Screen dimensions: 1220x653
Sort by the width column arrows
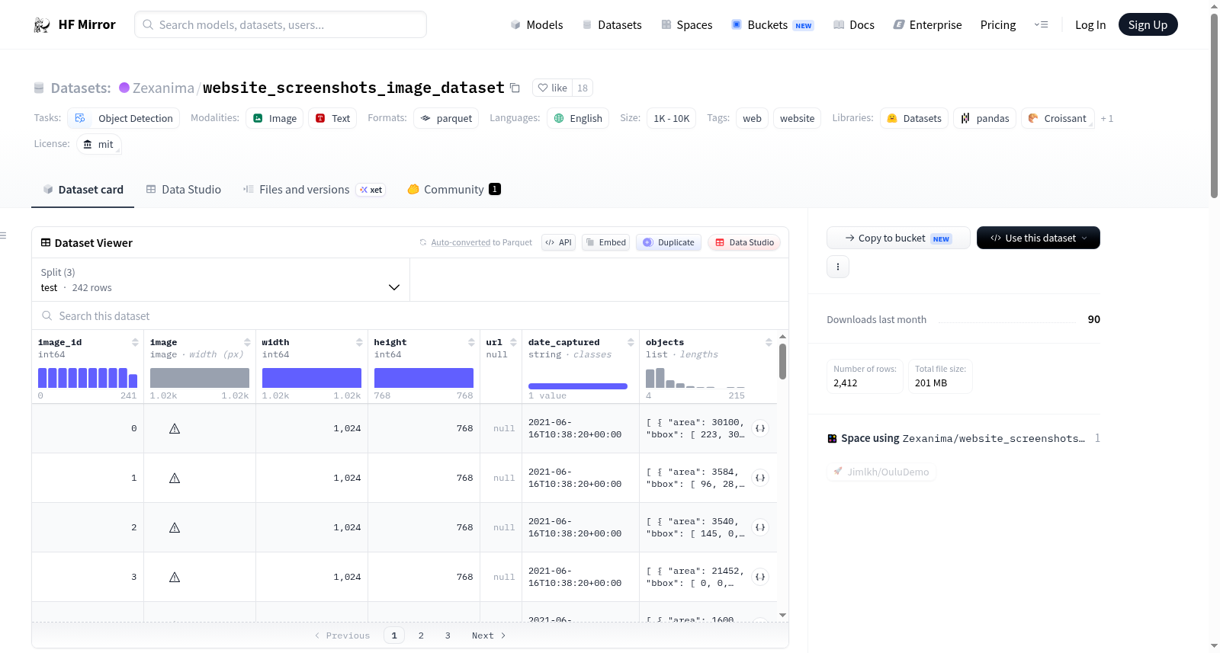pos(359,342)
